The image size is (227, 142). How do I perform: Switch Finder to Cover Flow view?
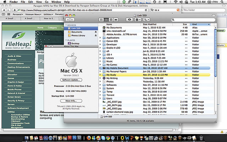tap(116, 19)
